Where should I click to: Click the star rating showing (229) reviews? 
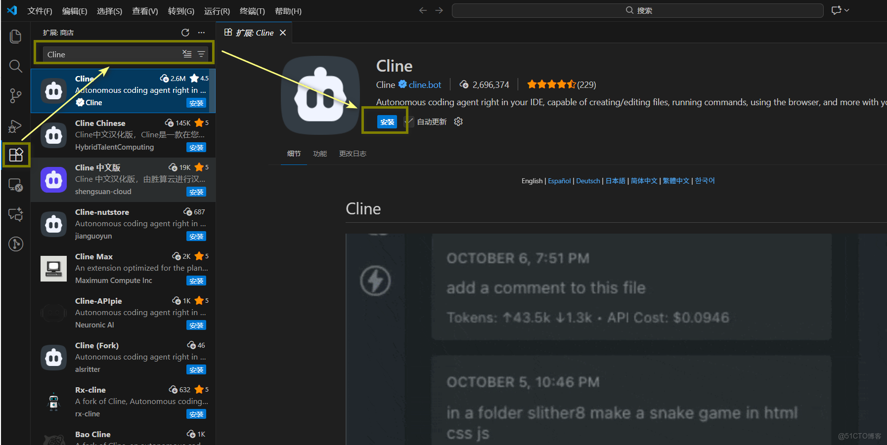(562, 84)
